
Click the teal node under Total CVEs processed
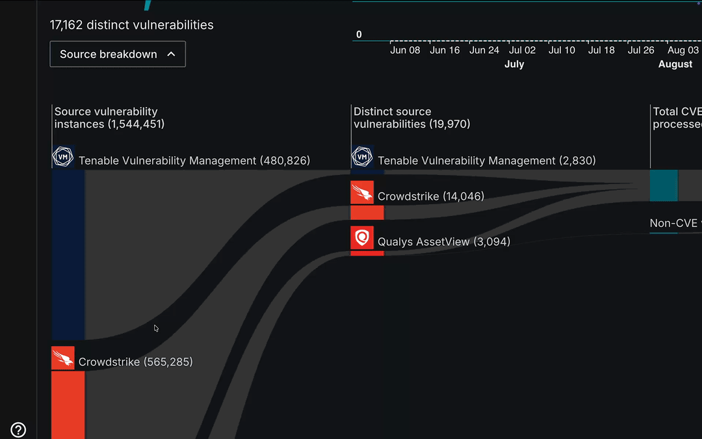664,186
